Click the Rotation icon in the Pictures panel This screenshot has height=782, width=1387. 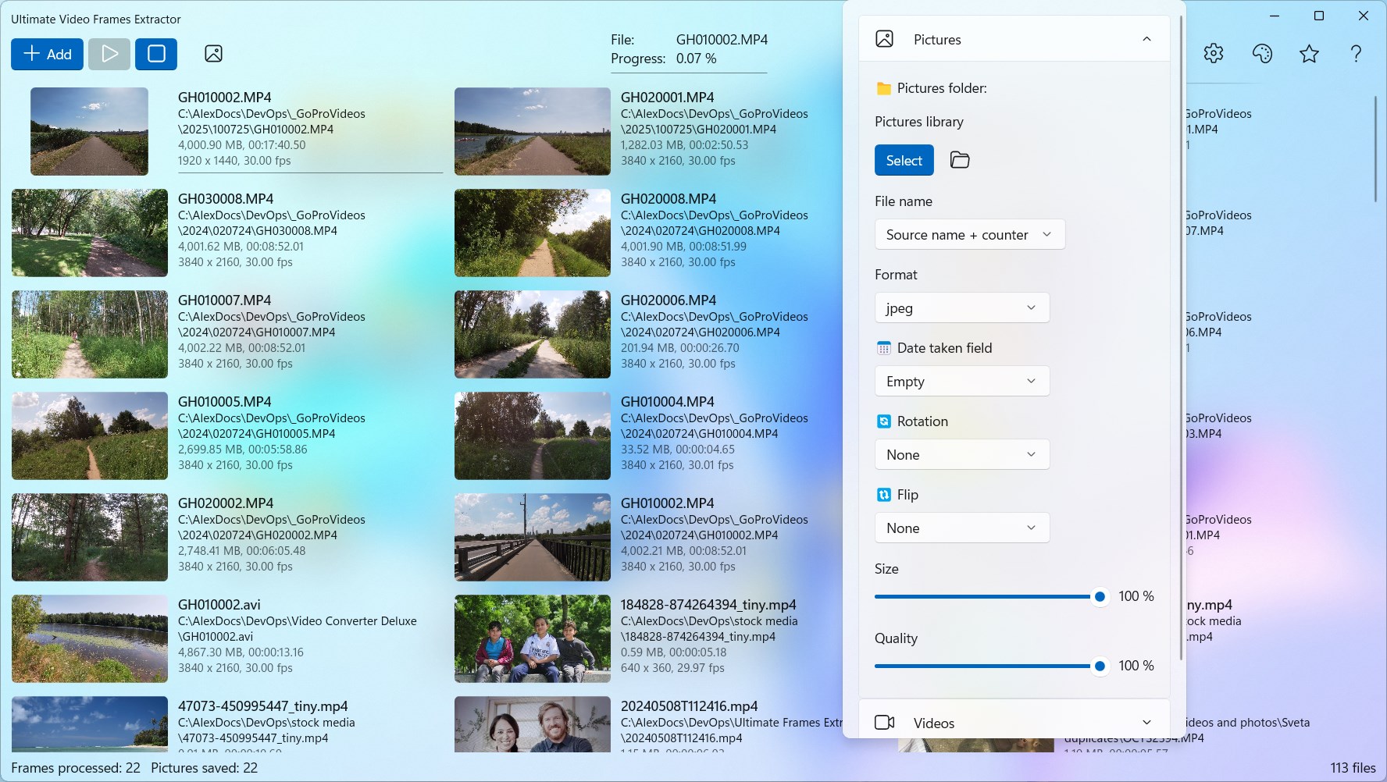pyautogui.click(x=883, y=421)
